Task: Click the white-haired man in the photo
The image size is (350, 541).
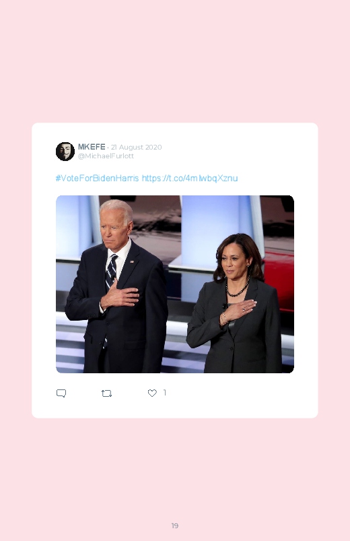Action: (x=117, y=286)
